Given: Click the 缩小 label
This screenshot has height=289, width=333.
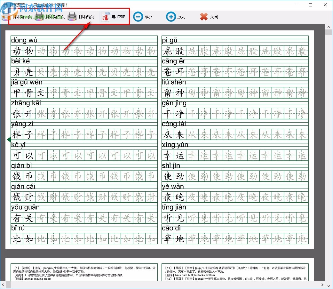Looking at the screenshot, I should click(148, 17).
